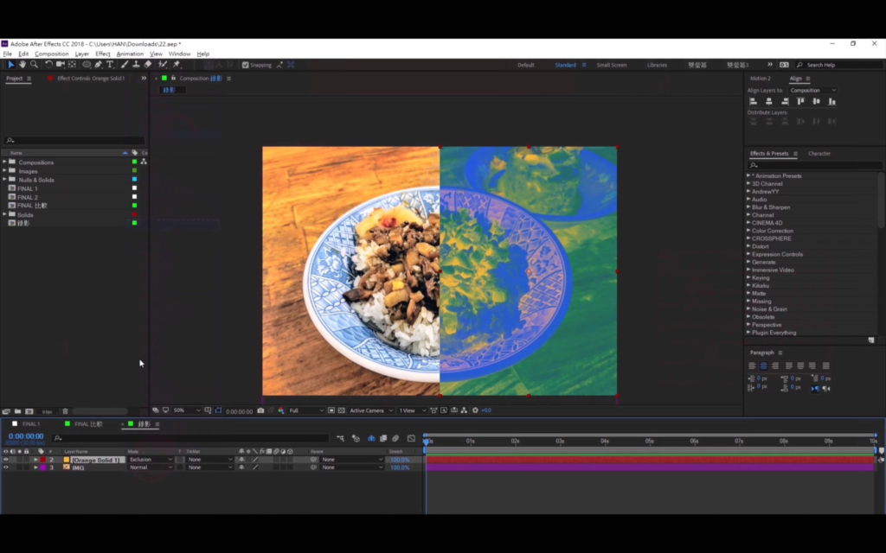
Task: Select the Puppet Pin tool
Action: pos(177,65)
